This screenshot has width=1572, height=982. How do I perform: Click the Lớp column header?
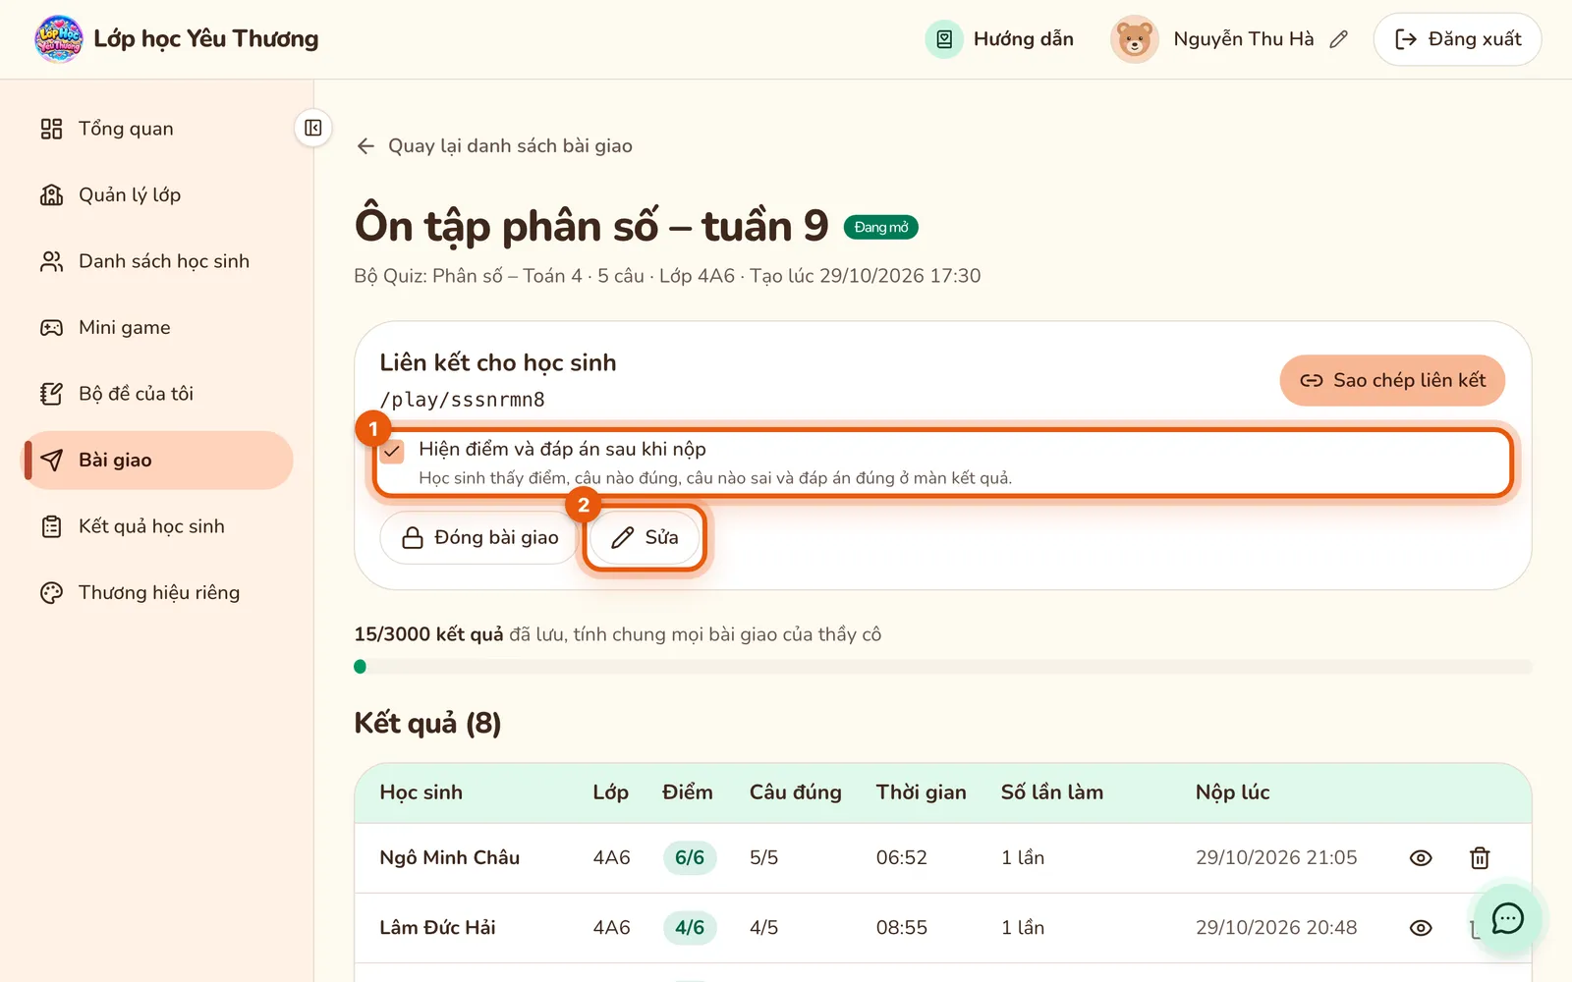610,792
